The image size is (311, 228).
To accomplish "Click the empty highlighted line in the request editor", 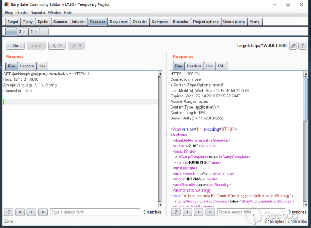I will click(80, 102).
